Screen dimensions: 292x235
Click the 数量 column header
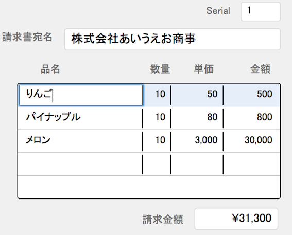pos(160,69)
